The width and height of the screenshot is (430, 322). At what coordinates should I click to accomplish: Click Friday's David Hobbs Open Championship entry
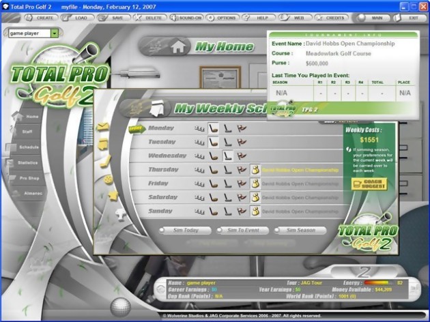[299, 183]
